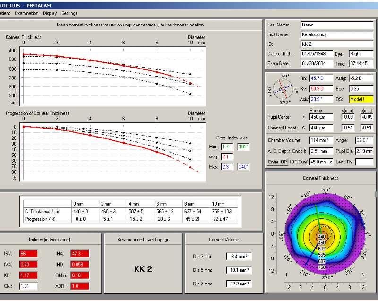Click the Astig field showing -5.2 D
The height and width of the screenshot is (301, 378).
click(x=361, y=78)
